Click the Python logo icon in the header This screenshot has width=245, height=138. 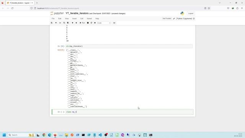coord(182,13)
